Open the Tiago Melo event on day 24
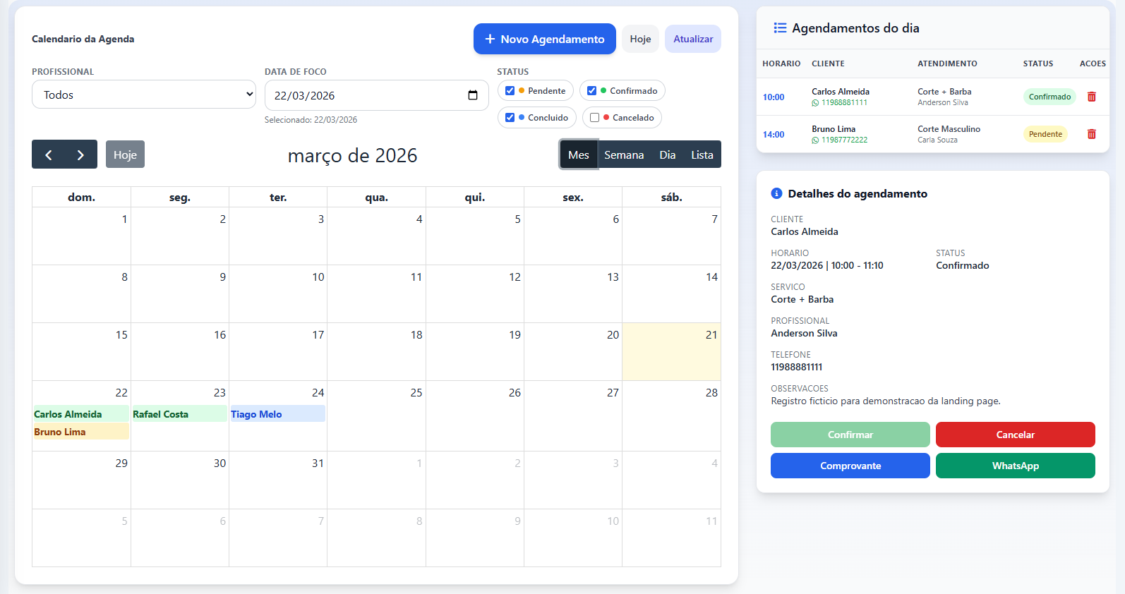 [277, 414]
